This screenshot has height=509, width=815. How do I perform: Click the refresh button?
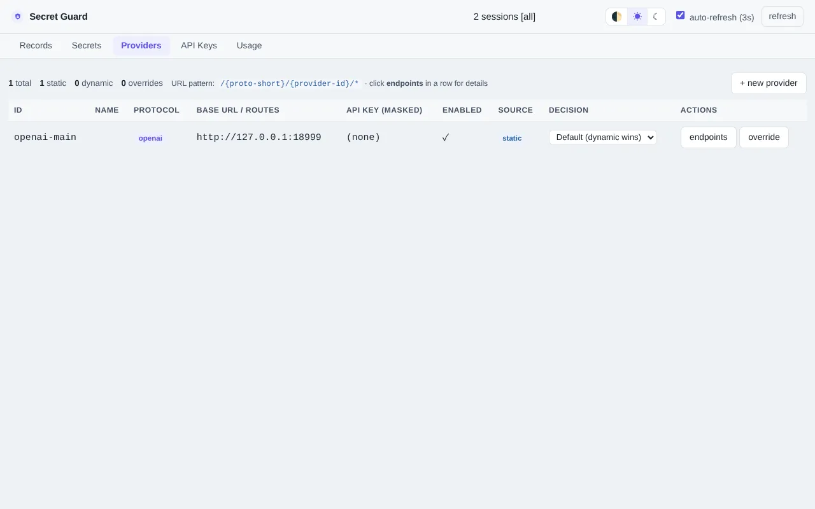pos(783,17)
